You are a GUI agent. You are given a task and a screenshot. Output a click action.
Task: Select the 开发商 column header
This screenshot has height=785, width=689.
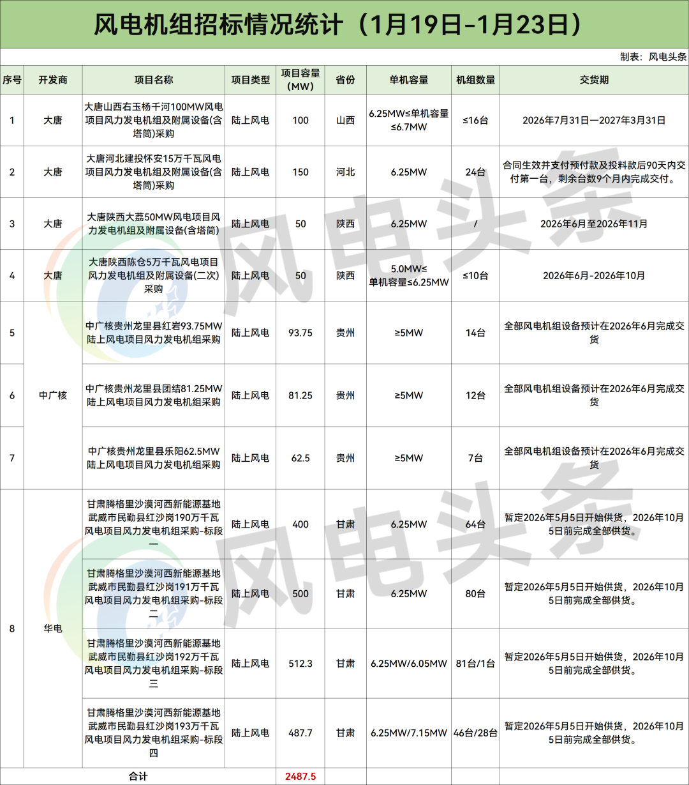[x=53, y=80]
